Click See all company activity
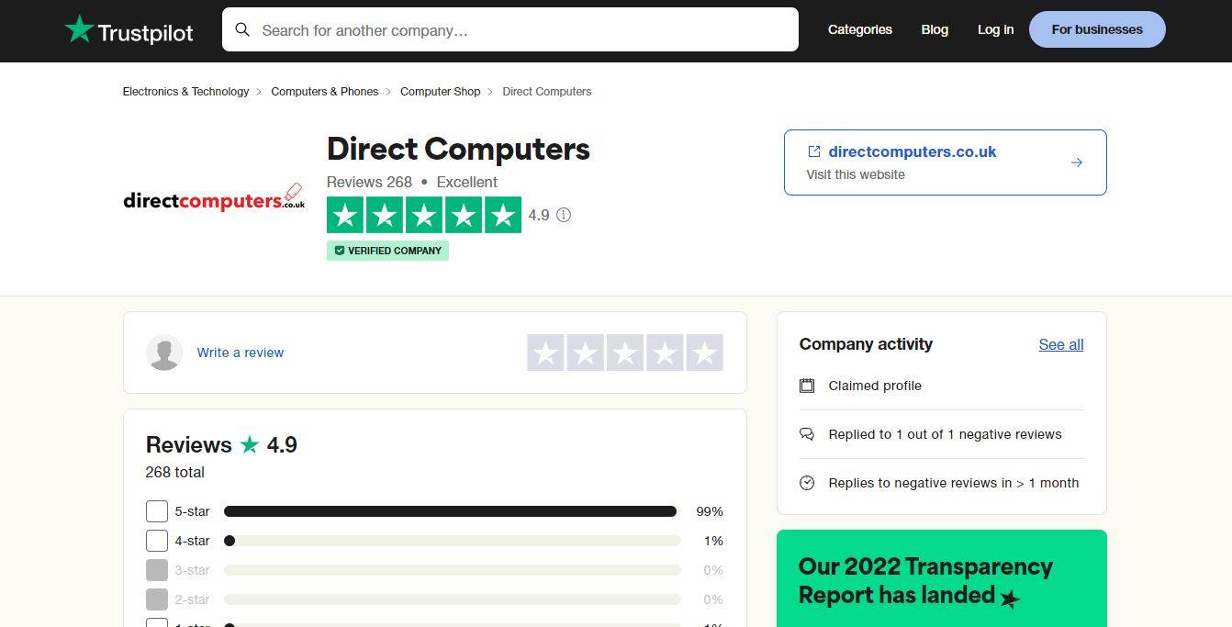Screen dimensions: 1232x627 1061,345
